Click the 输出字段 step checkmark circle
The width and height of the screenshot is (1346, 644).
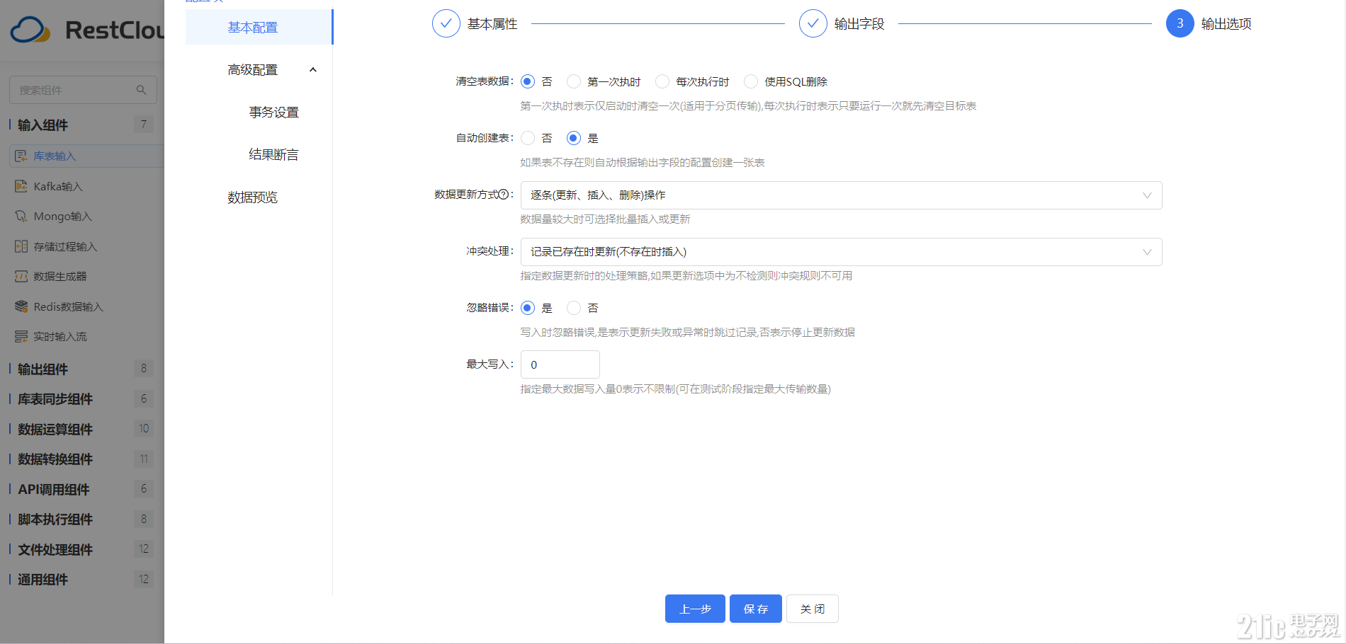[813, 23]
